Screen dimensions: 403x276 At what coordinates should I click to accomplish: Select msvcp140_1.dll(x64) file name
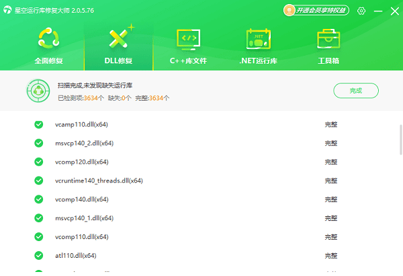pyautogui.click(x=85, y=218)
